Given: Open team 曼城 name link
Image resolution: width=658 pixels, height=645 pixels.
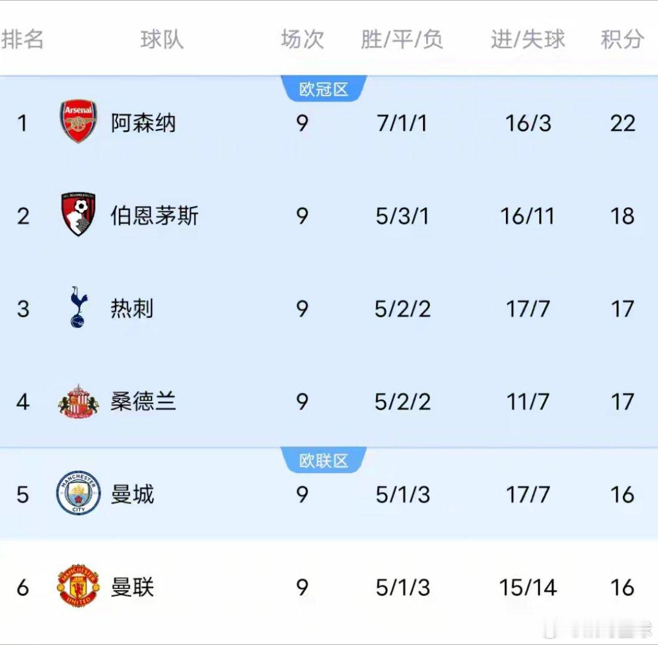Looking at the screenshot, I should coord(132,494).
